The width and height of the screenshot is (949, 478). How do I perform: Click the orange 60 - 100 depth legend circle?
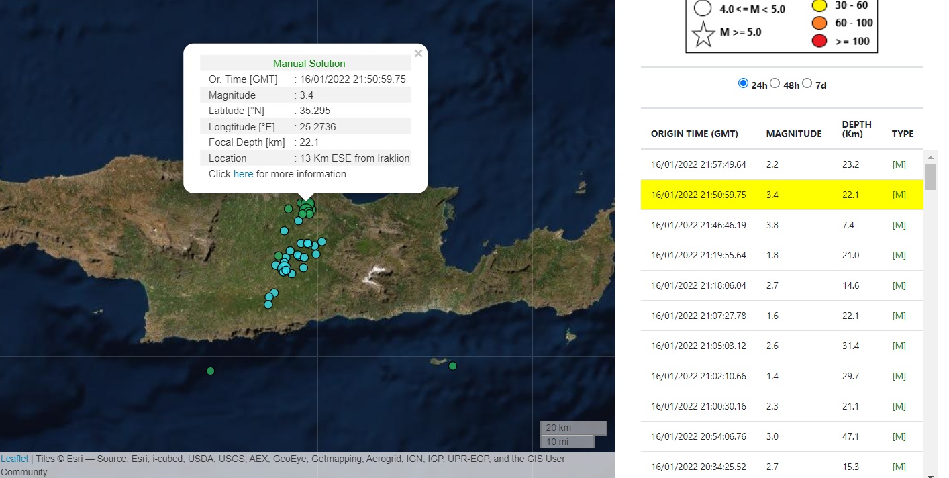coord(819,22)
